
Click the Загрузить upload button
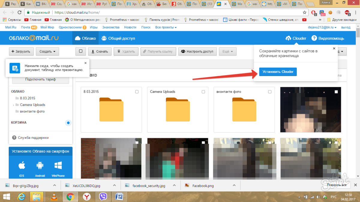[21, 51]
